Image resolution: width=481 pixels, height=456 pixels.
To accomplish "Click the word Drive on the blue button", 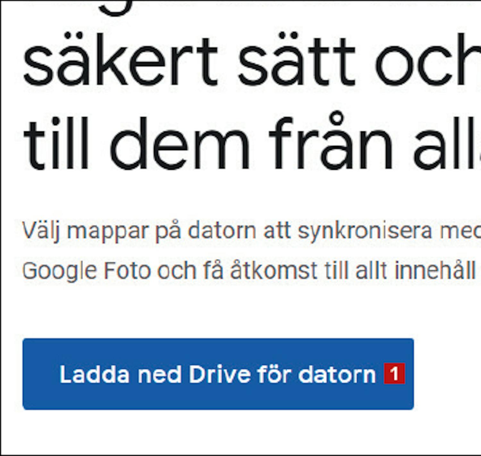I will click(x=220, y=374).
